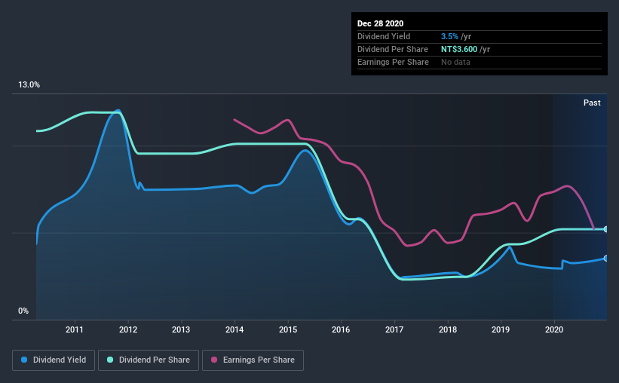The width and height of the screenshot is (619, 383).
Task: Click the Dividend Yield endpoint marker
Action: (605, 259)
